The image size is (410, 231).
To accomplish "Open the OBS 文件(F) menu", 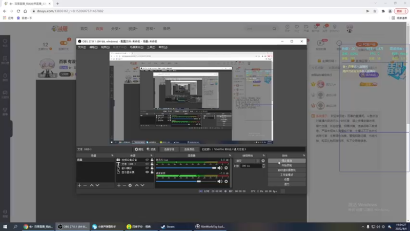I will tap(81, 47).
